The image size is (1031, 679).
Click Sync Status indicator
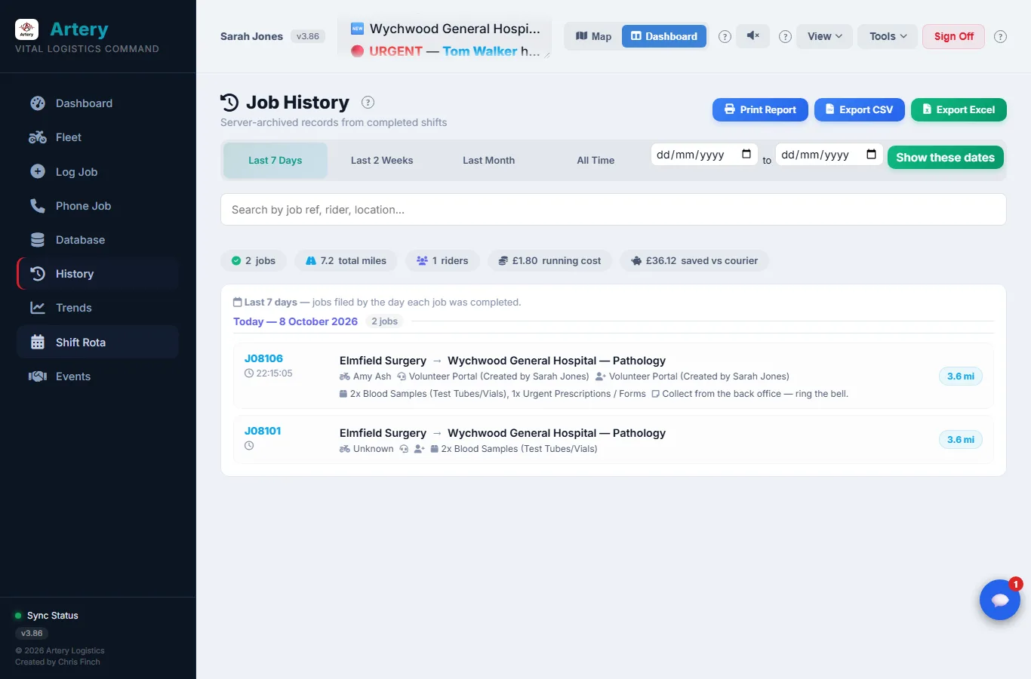(47, 616)
